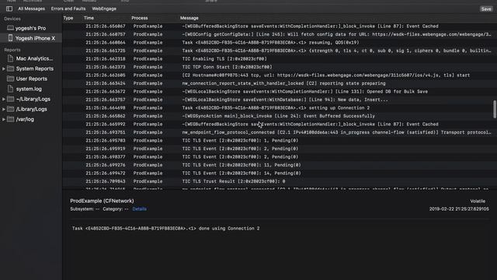This screenshot has height=280, width=497.
Task: Select the 'TIC TCP Conn Start' log row
Action: [277, 67]
